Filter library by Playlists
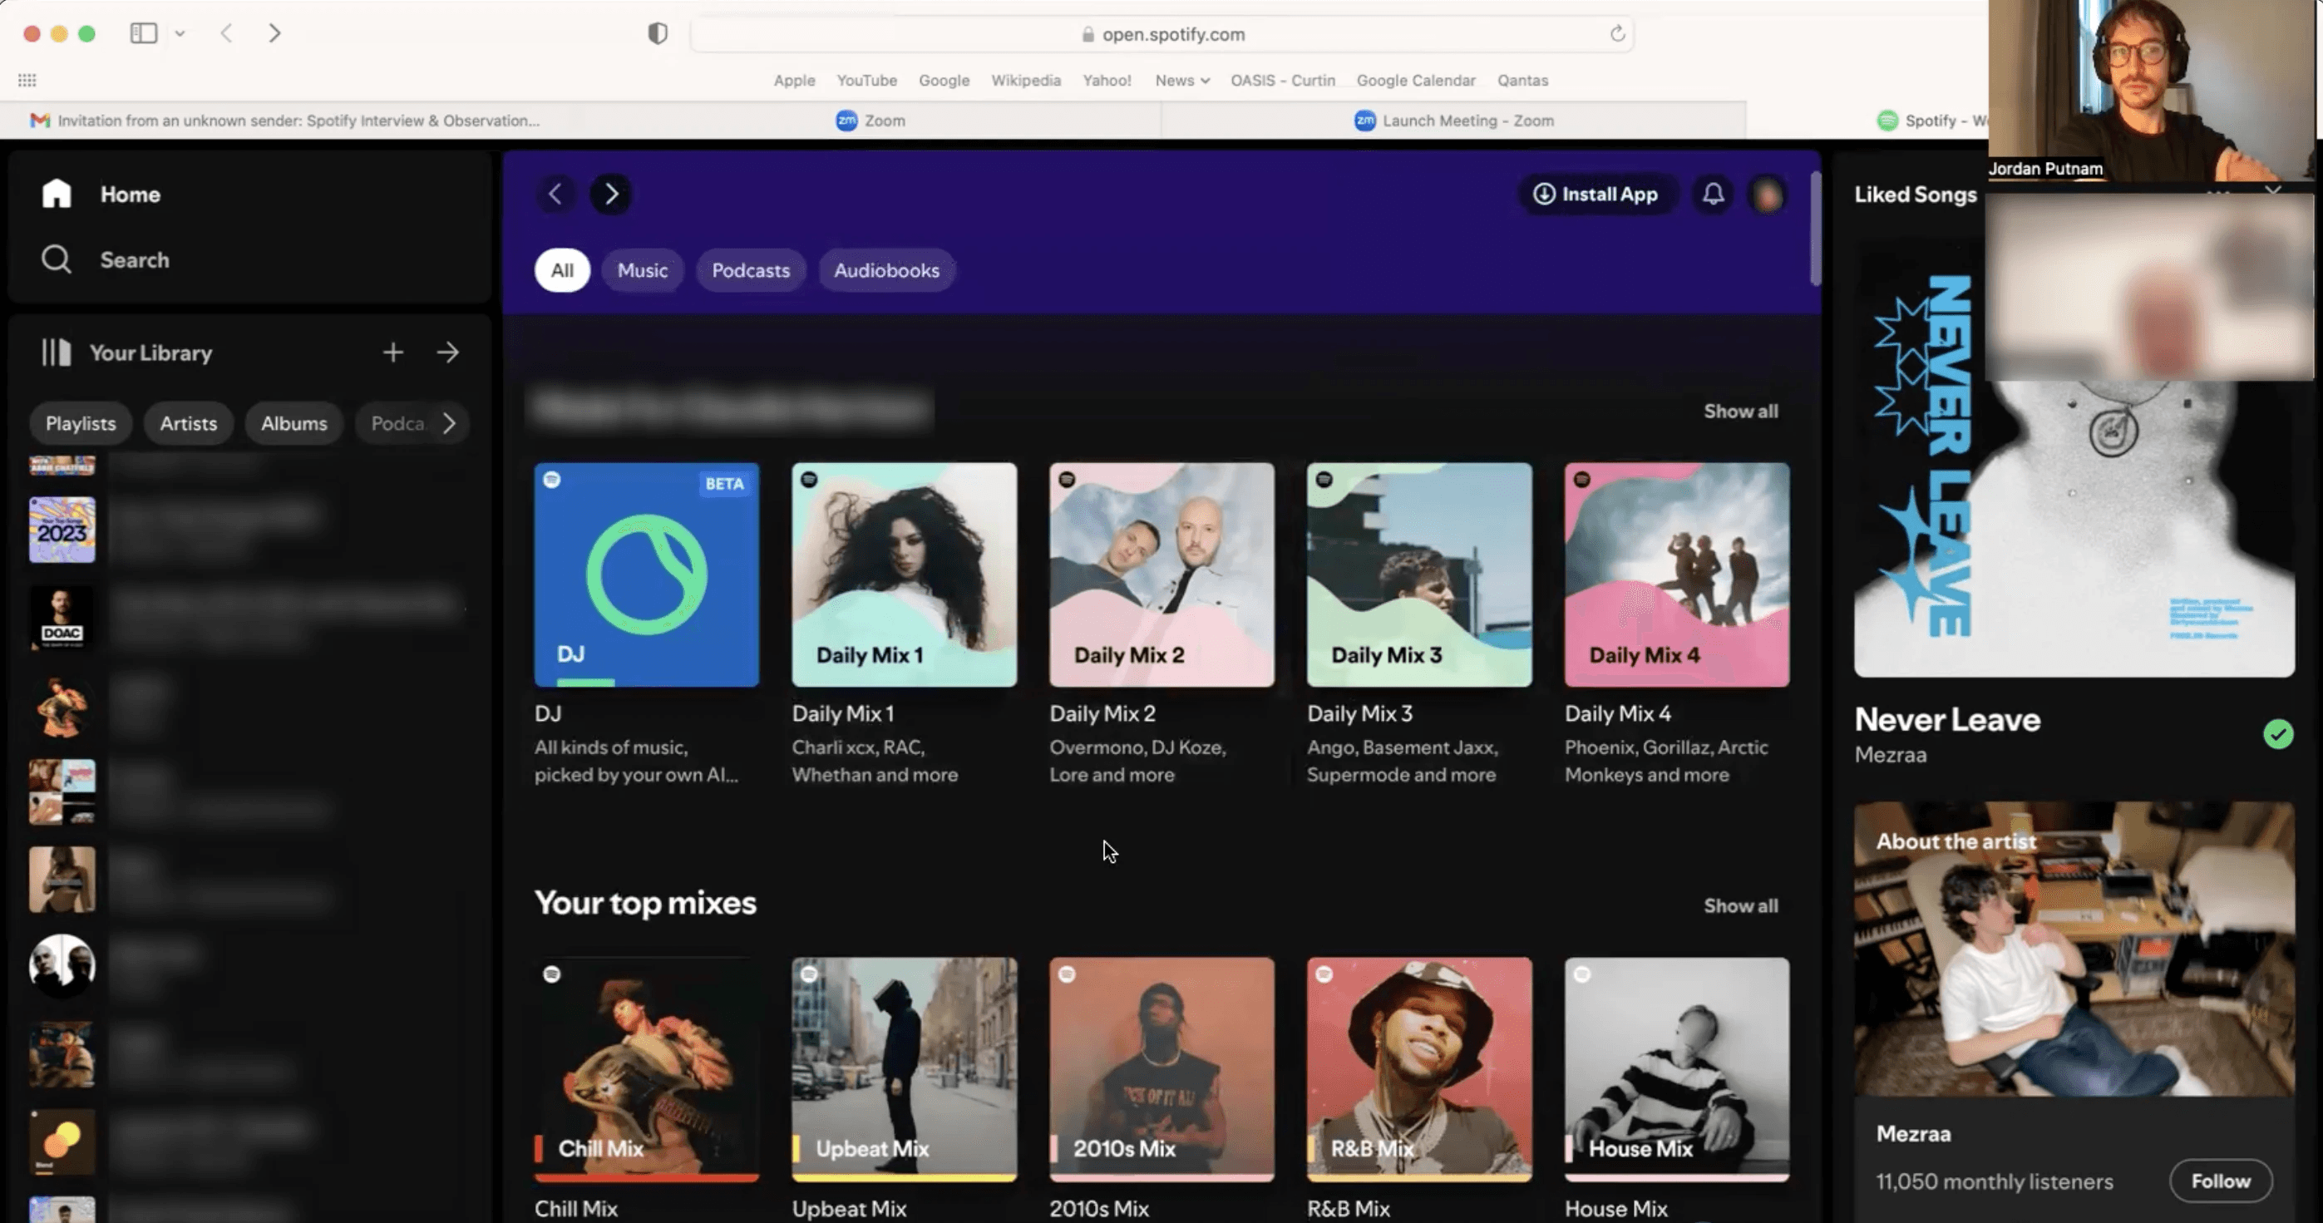This screenshot has width=2323, height=1223. [x=81, y=423]
